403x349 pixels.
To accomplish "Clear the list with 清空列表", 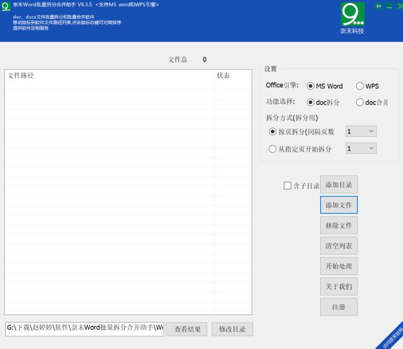I will pos(339,246).
